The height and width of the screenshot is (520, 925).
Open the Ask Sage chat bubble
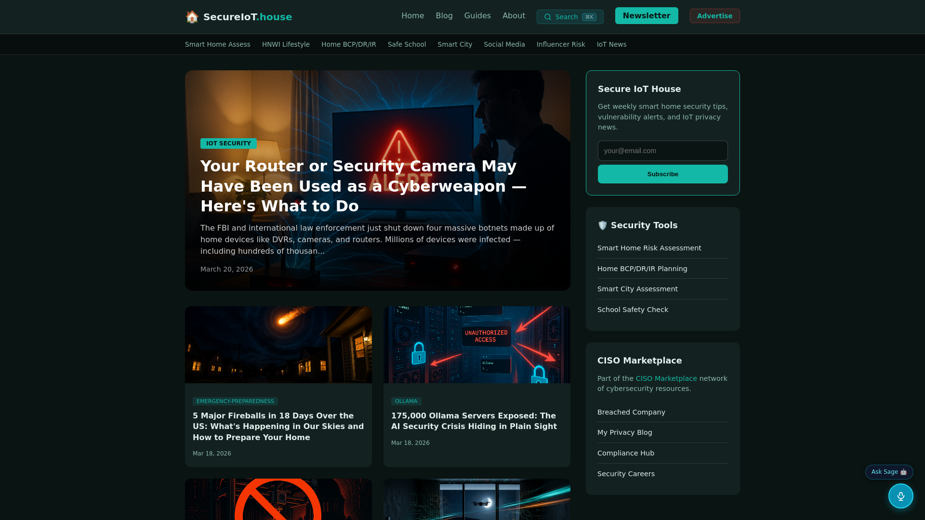point(889,472)
